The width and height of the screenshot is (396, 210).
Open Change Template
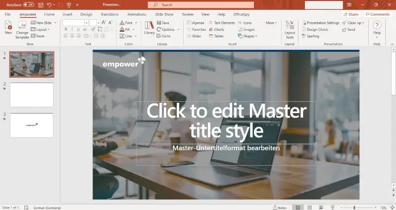pyautogui.click(x=22, y=30)
